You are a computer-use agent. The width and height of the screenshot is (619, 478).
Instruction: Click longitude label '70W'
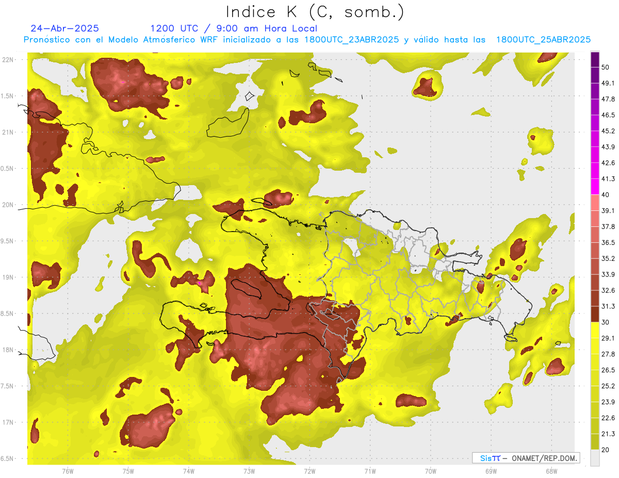[431, 471]
